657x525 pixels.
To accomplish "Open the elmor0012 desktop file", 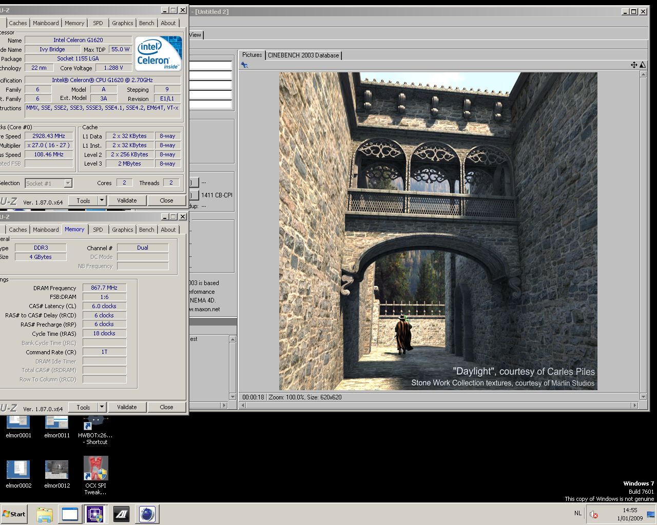I will (57, 474).
